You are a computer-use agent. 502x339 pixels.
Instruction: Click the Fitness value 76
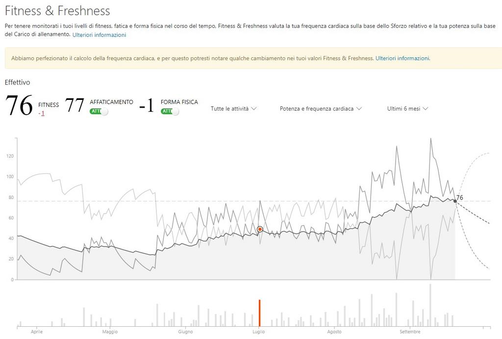(19, 105)
